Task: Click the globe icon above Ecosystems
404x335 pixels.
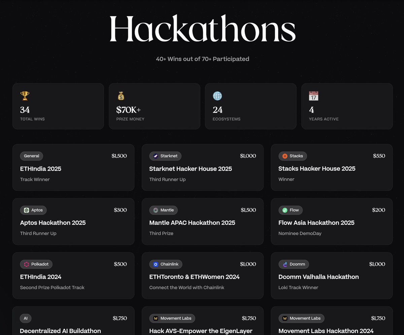Action: [x=217, y=96]
